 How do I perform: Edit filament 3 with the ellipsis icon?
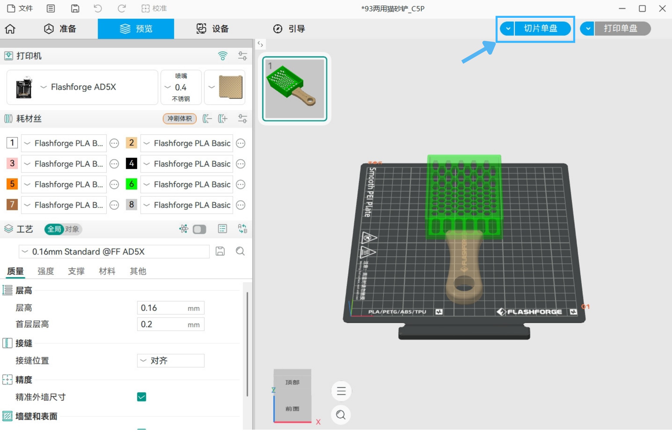(x=114, y=164)
